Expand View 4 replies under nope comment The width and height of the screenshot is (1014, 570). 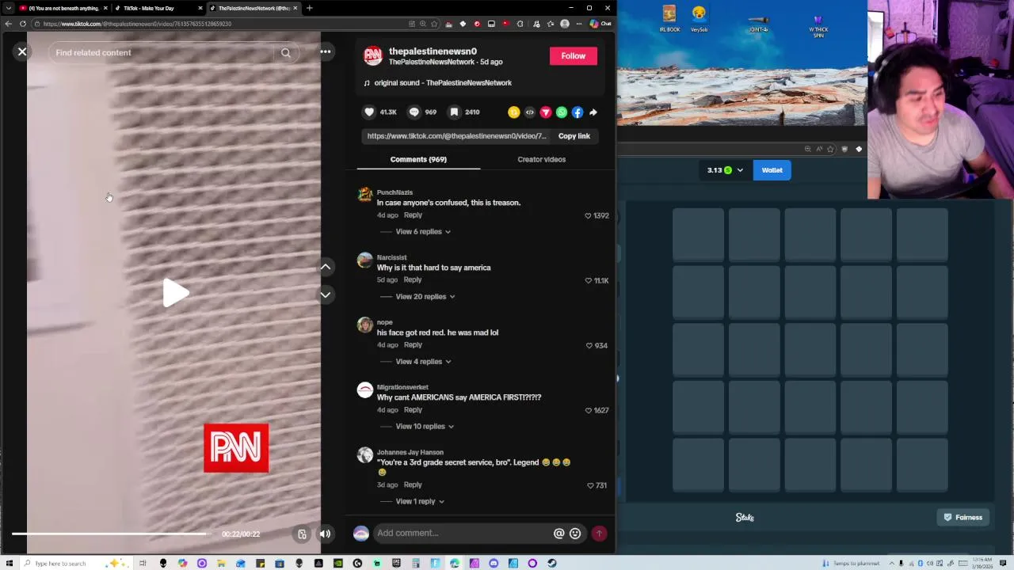423,362
